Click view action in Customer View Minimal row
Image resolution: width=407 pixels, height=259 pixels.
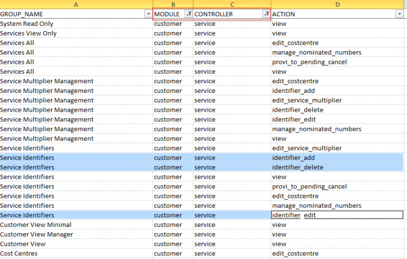pyautogui.click(x=337, y=224)
